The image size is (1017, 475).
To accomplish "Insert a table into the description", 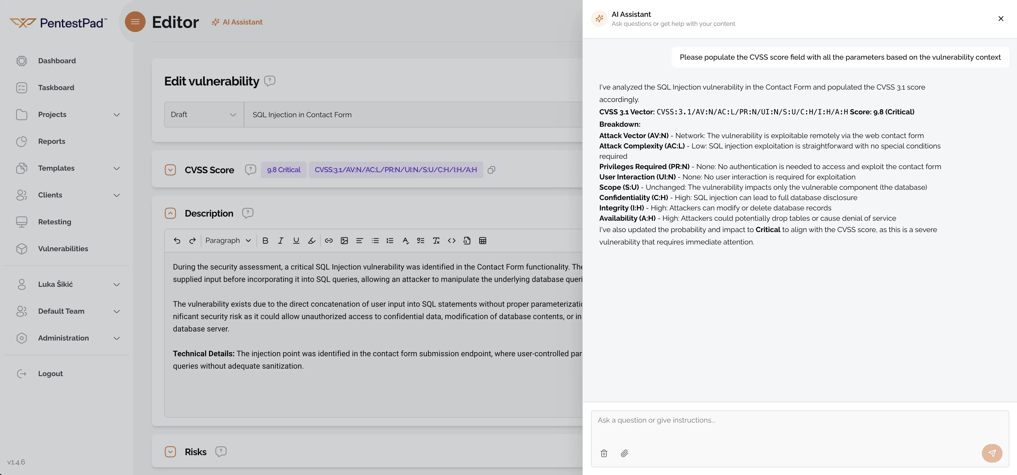I will (482, 240).
